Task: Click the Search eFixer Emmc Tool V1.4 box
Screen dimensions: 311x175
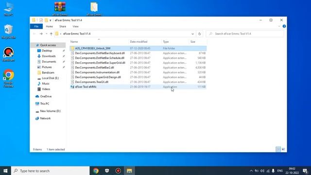Action: 245,34
